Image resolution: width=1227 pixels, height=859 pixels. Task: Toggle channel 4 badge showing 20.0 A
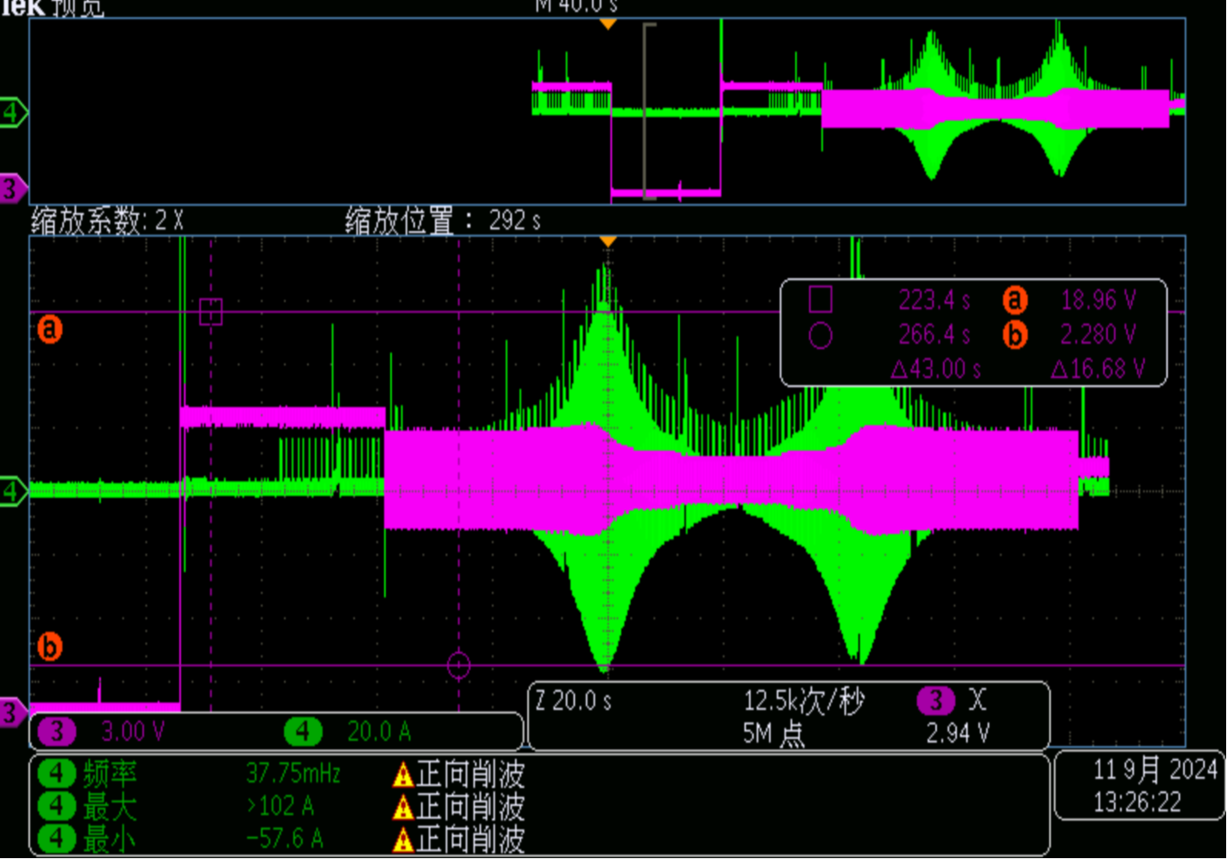(303, 732)
